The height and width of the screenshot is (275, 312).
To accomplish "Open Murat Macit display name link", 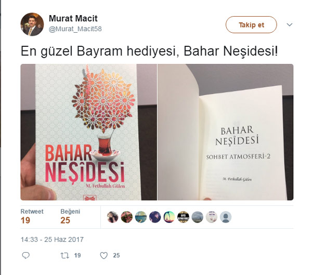I will click(73, 19).
